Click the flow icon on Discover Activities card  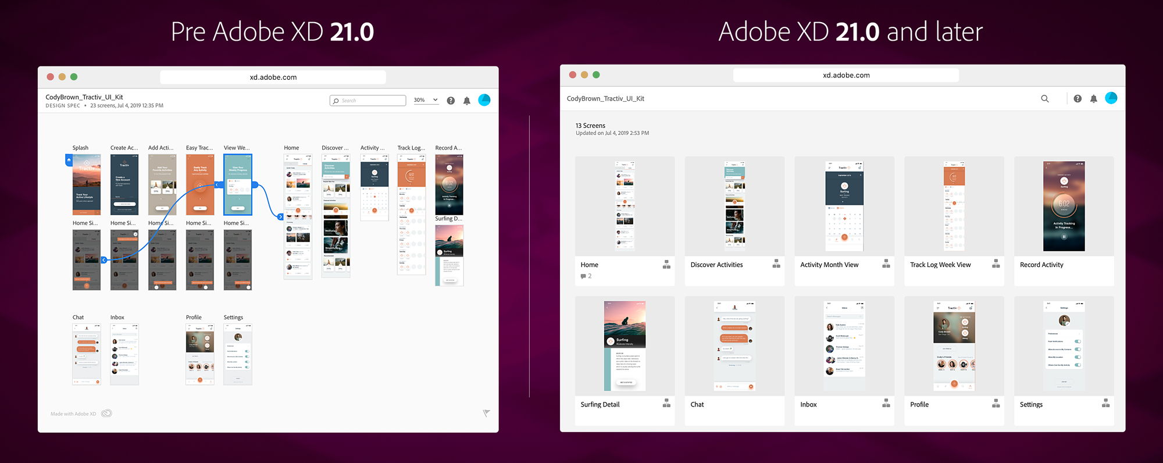776,264
